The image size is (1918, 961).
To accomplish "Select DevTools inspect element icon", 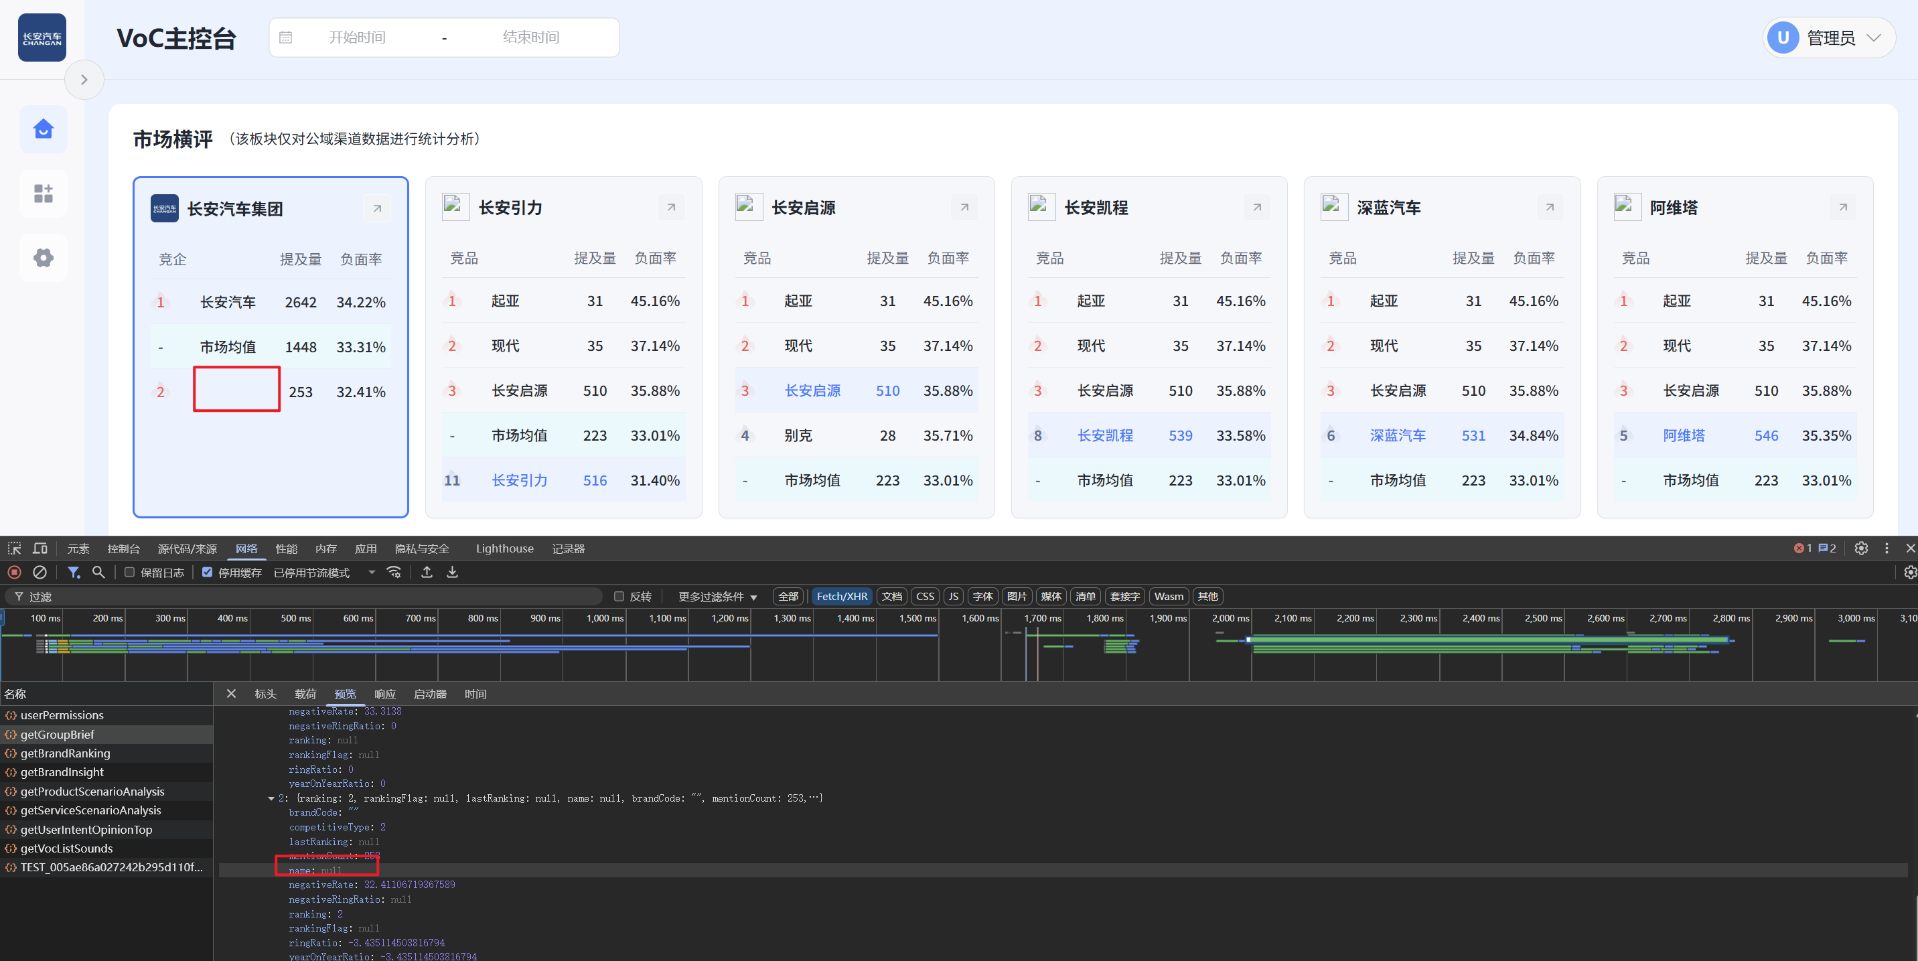I will pos(14,548).
